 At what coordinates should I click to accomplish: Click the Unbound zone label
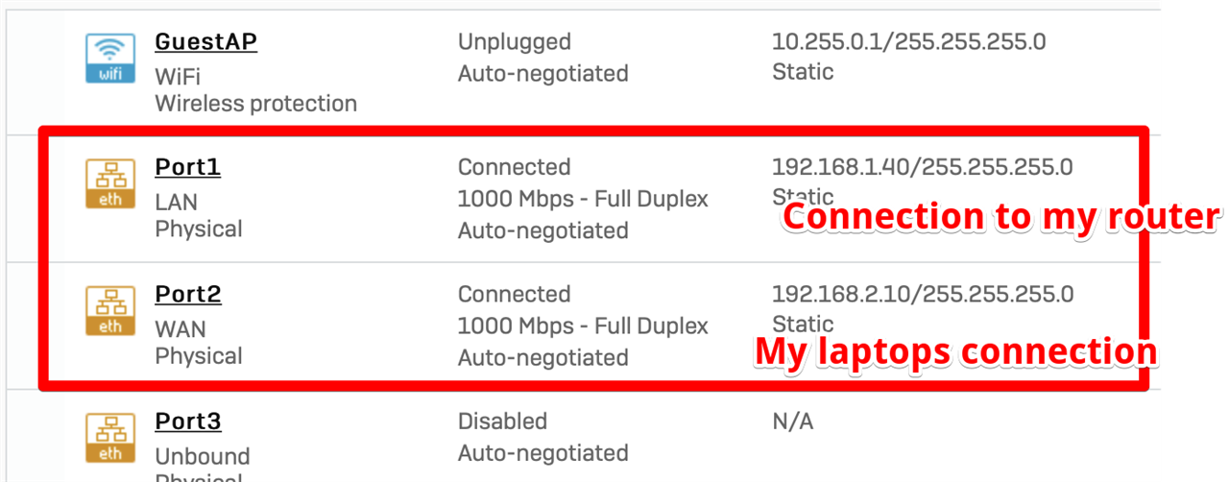203,456
